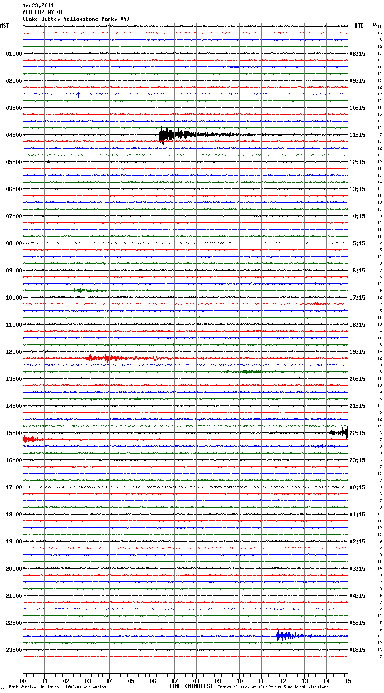384x693 pixels.
Task: Select the 22:00 MST time label
Action: coord(14,623)
